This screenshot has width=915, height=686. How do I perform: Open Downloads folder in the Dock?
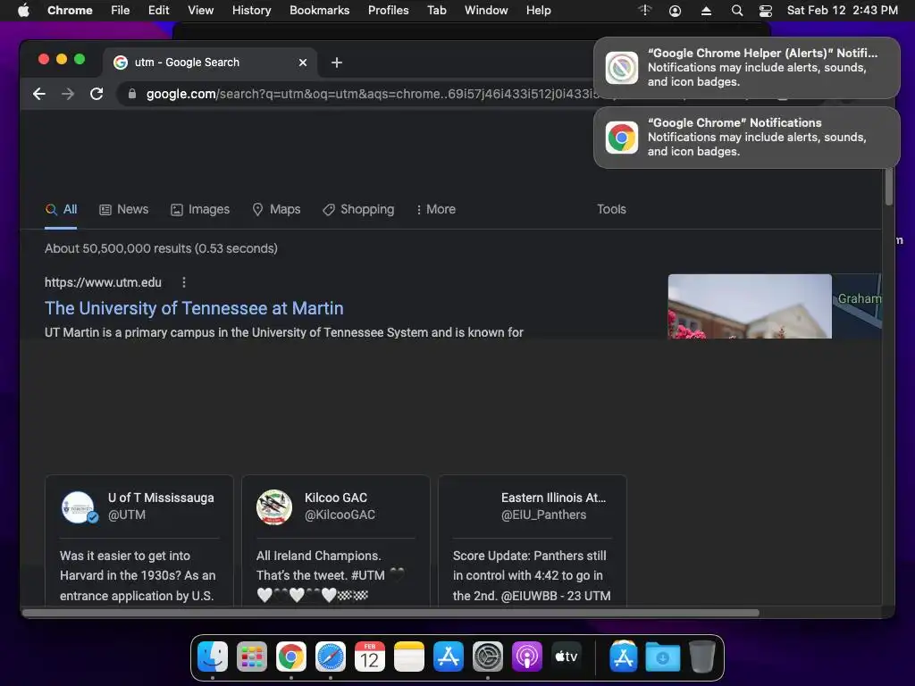click(663, 657)
